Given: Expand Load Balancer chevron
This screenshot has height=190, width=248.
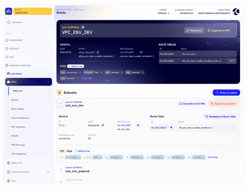Looking at the screenshot, I should (x=48, y=172).
